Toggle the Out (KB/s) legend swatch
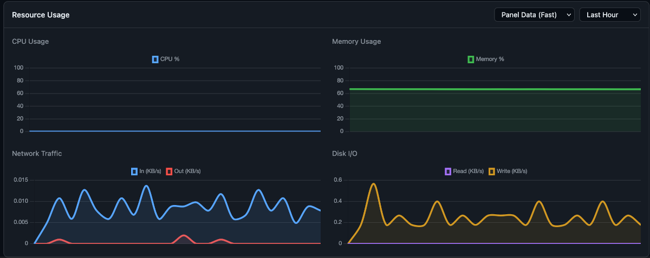Image resolution: width=650 pixels, height=258 pixels. tap(169, 171)
